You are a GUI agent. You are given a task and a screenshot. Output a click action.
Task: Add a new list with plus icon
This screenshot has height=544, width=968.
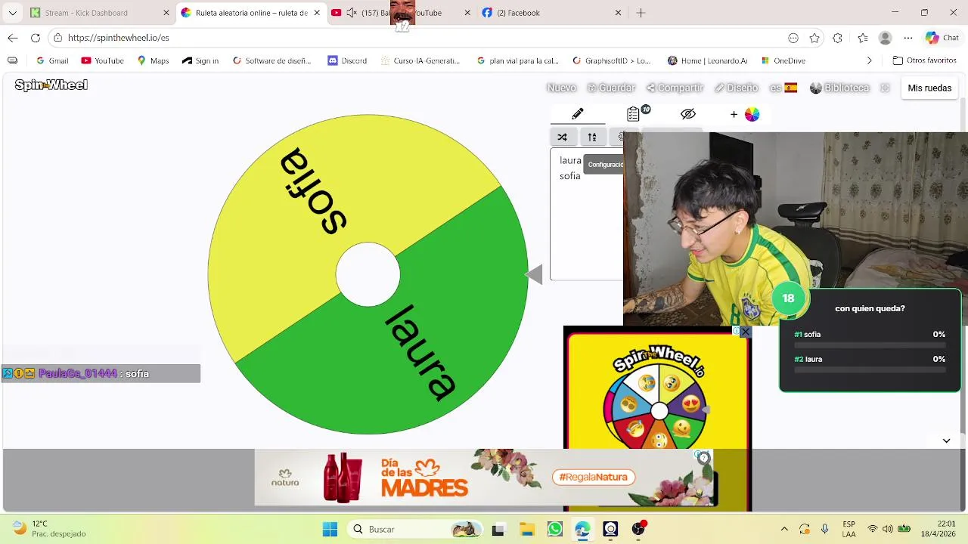[734, 114]
